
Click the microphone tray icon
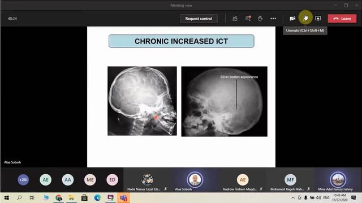(x=305, y=198)
